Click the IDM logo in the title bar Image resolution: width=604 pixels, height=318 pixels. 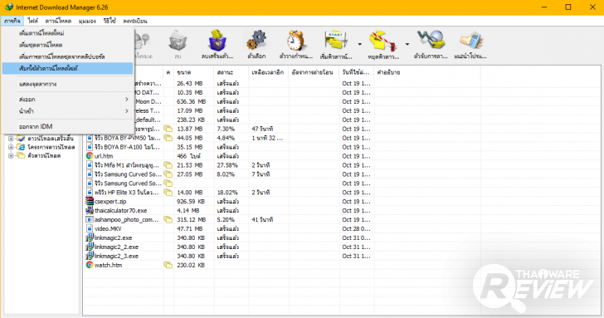[9, 7]
